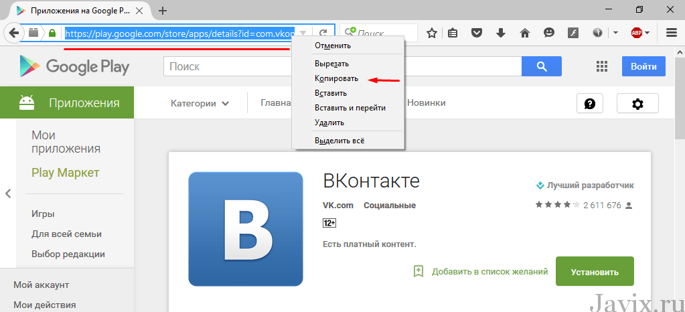
Task: Click the site identity icon beside the padlock
Action: click(34, 33)
